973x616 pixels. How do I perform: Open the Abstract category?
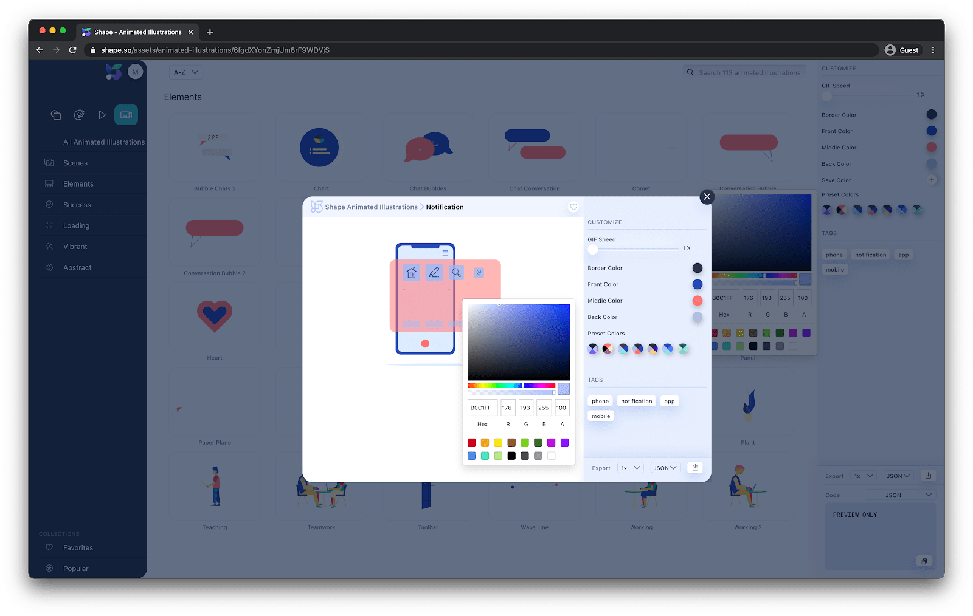coord(77,267)
